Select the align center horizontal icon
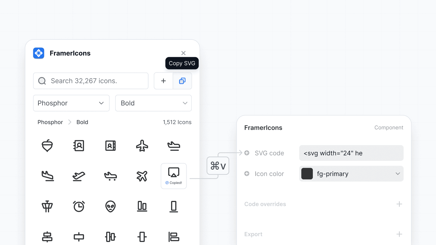The image size is (436, 245). click(x=47, y=237)
